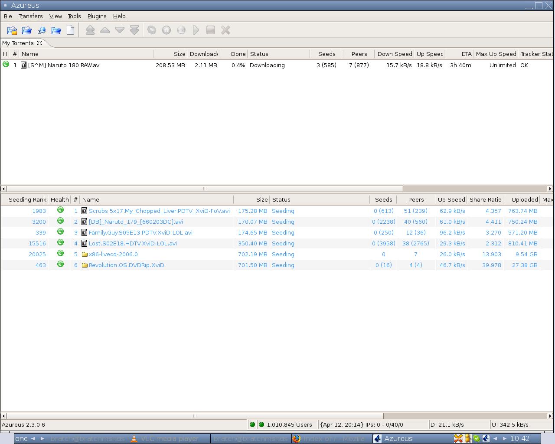The image size is (555, 444).
Task: Click VLC cone icon in taskbar
Action: (x=134, y=438)
